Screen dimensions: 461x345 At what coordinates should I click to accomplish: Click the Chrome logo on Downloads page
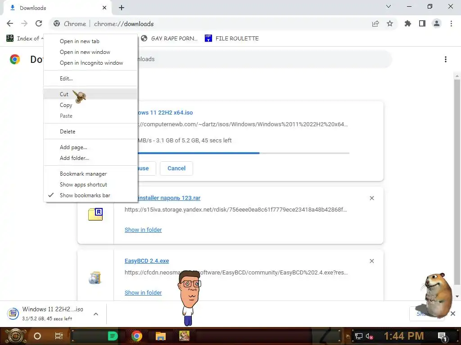pyautogui.click(x=15, y=59)
